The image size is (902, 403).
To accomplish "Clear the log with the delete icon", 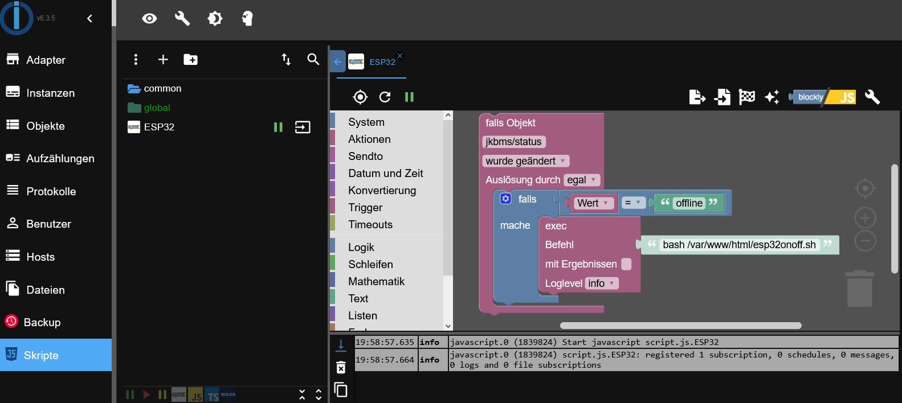I will tap(341, 368).
